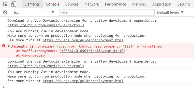194x96 pixels.
Task: Open the Security tab
Action: [184, 4]
